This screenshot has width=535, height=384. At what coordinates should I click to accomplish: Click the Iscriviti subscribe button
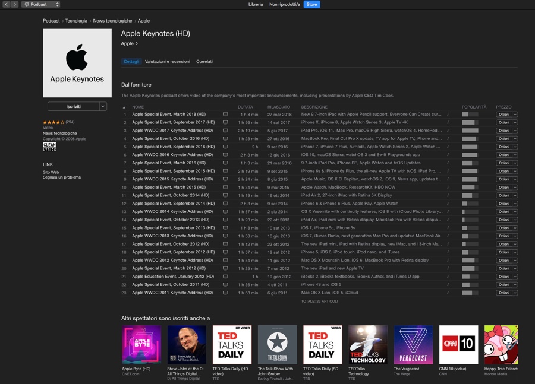[73, 107]
